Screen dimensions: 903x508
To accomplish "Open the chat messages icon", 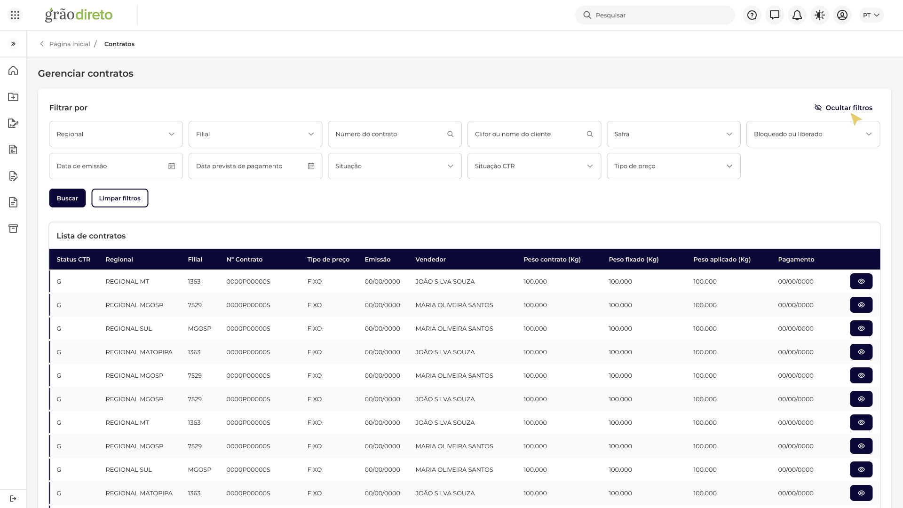I will [x=775, y=15].
